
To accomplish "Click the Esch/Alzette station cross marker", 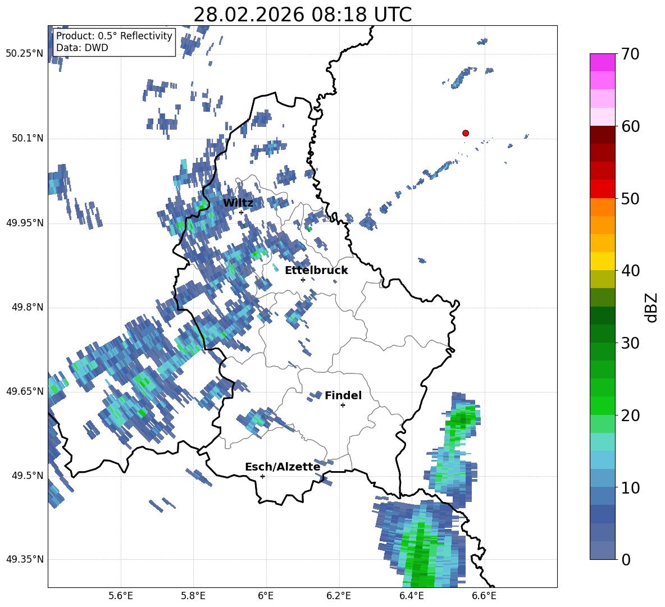I will pyautogui.click(x=262, y=476).
